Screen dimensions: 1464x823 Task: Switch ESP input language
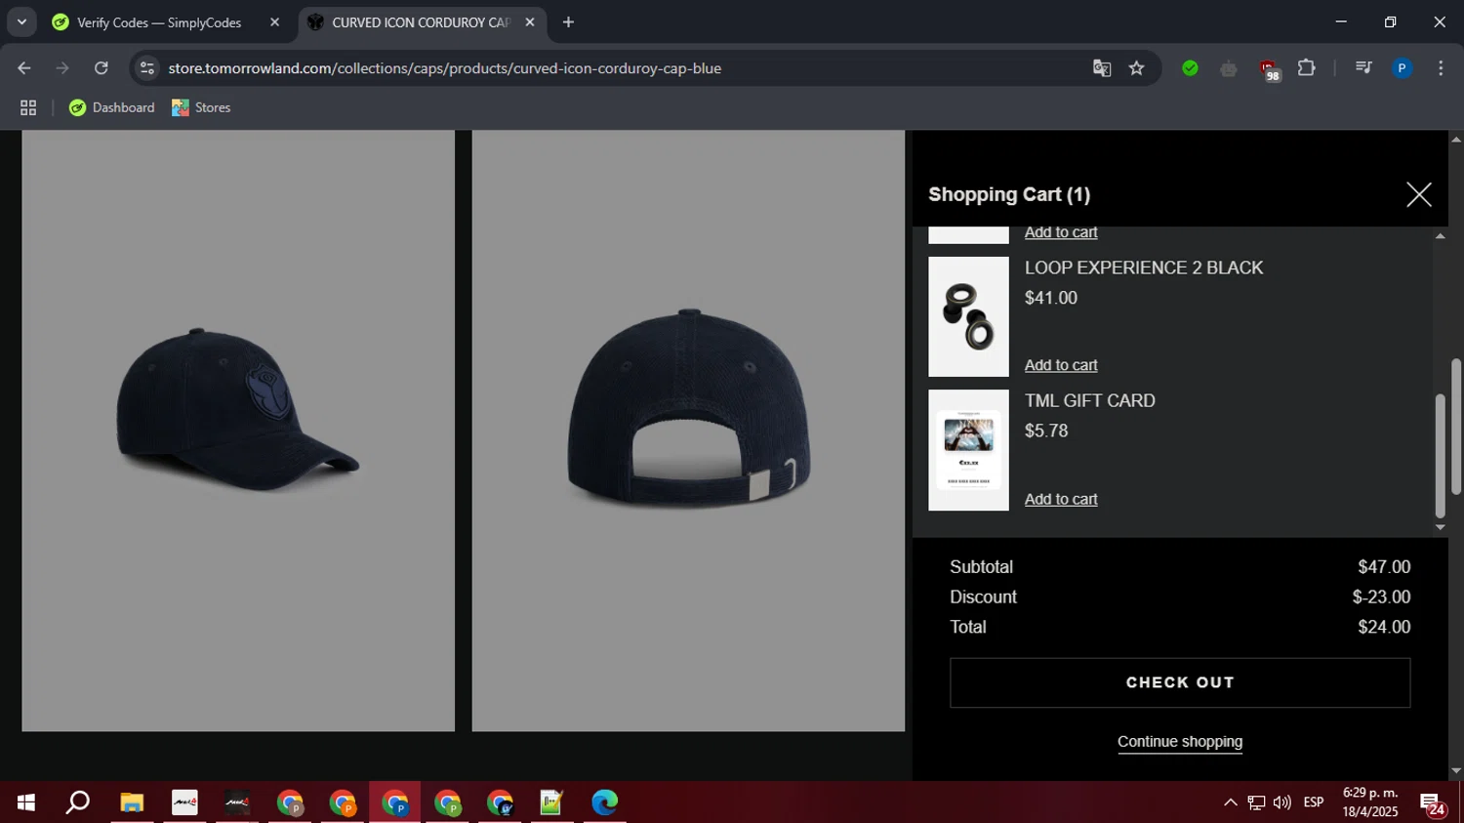pos(1314,802)
